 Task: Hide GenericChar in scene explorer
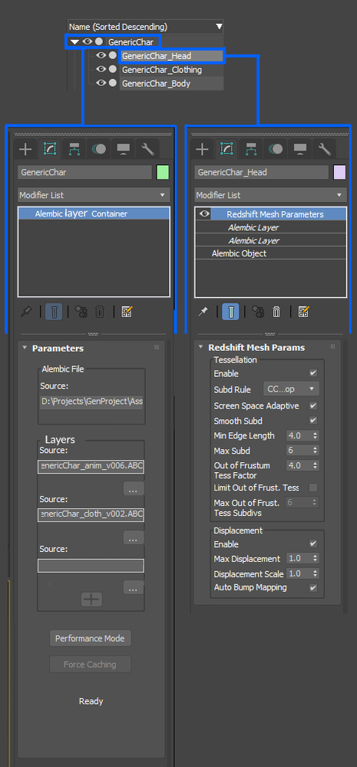[88, 41]
